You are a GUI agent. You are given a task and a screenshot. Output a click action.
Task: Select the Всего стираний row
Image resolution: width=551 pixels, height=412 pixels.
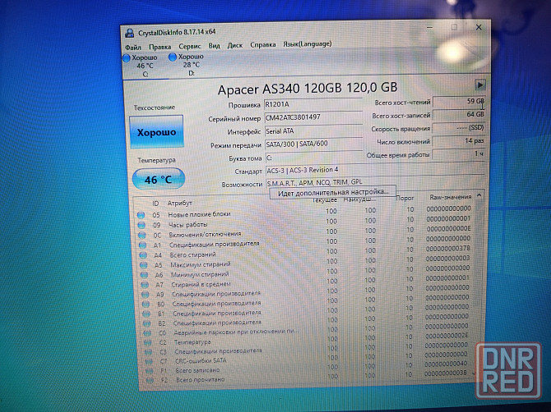click(305, 253)
